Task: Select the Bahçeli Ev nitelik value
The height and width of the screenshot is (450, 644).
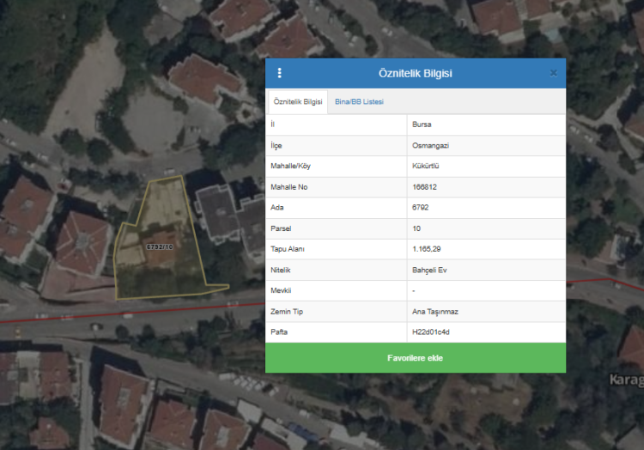Action: (x=429, y=270)
